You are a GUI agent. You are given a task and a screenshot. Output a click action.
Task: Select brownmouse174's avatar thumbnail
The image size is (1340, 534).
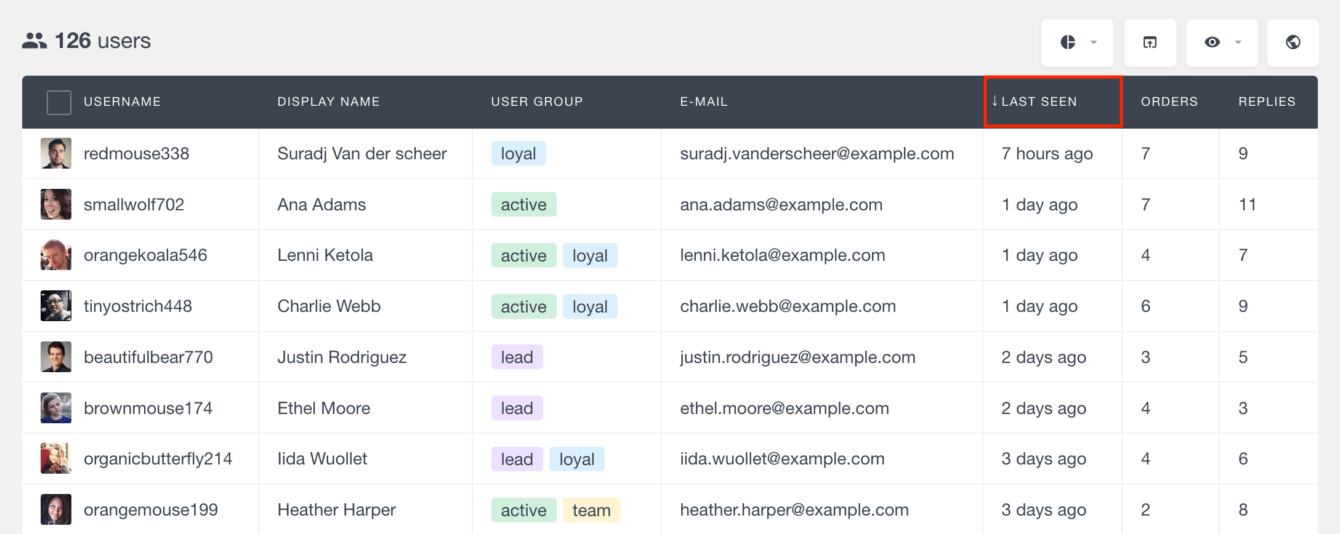coord(56,408)
